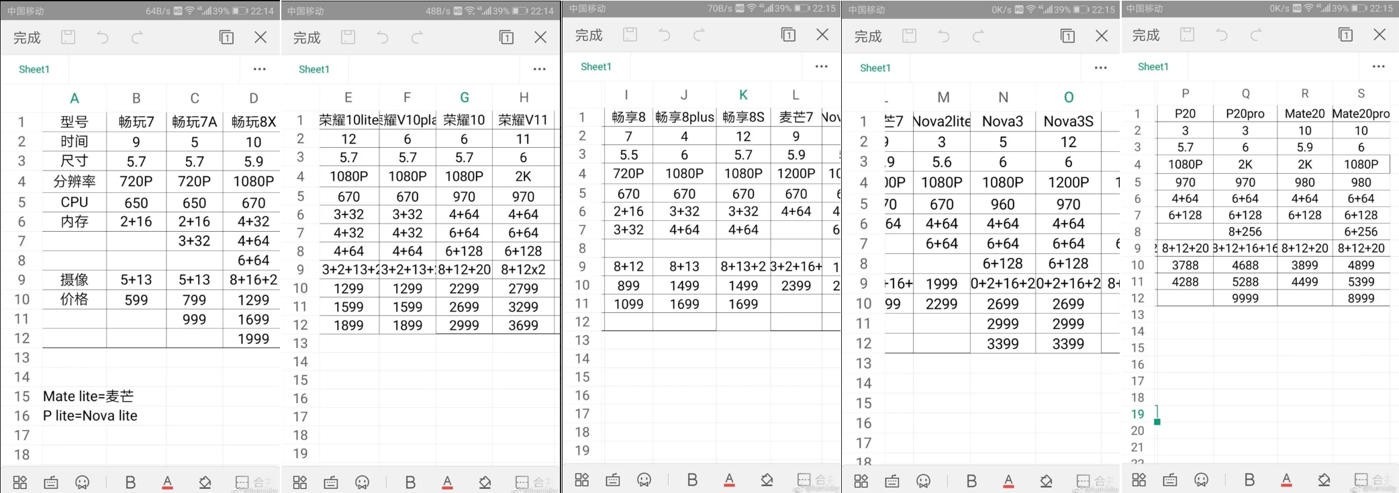Toggle bold in the P–S columns screenshot
The height and width of the screenshot is (493, 1399).
1250,480
